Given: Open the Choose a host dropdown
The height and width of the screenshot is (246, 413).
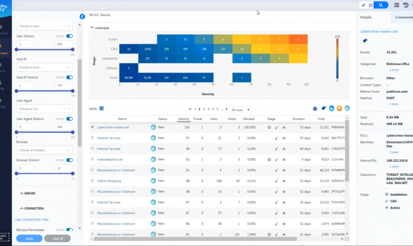Looking at the screenshot, I should click(x=44, y=67).
